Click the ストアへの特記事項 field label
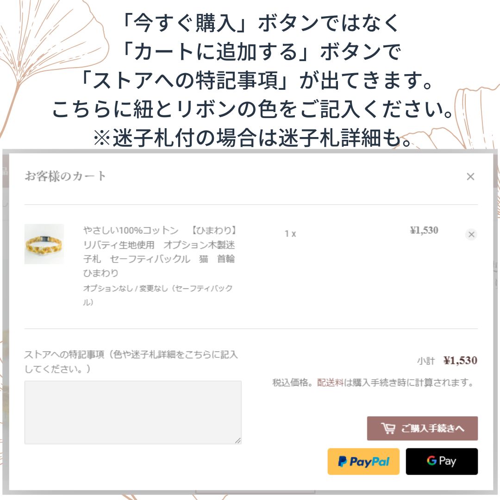The image size is (500, 500). click(x=131, y=362)
